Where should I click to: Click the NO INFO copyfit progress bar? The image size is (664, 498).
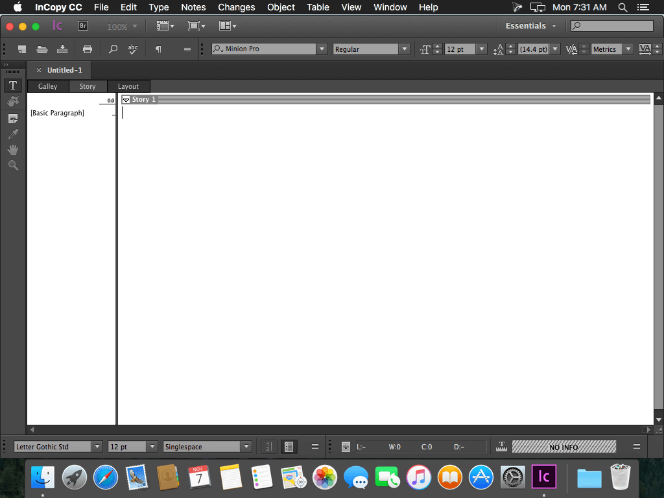[x=563, y=447]
